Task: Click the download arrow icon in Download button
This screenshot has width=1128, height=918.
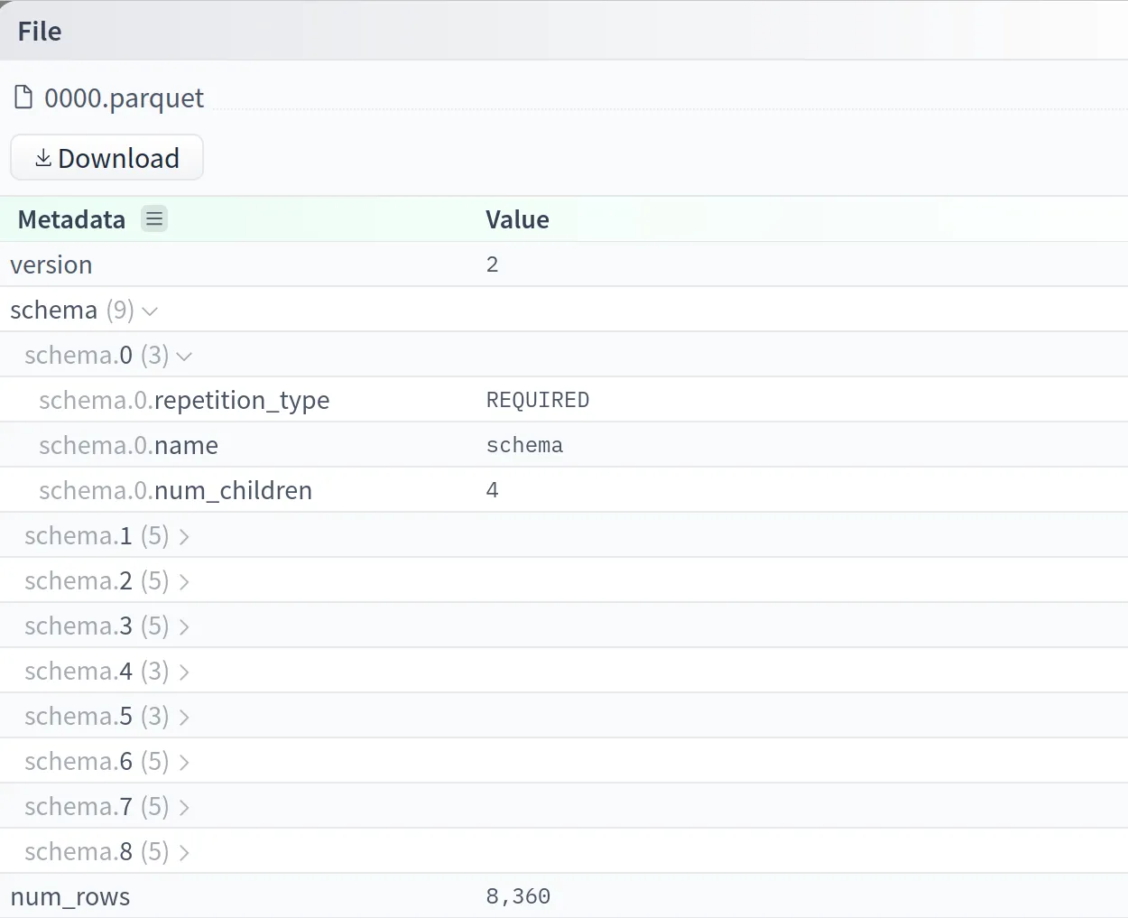Action: coord(42,157)
